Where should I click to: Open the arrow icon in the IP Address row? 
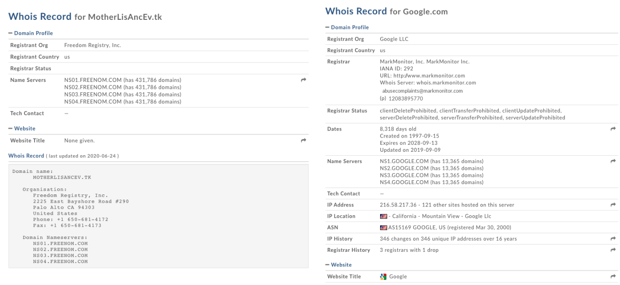coord(613,205)
